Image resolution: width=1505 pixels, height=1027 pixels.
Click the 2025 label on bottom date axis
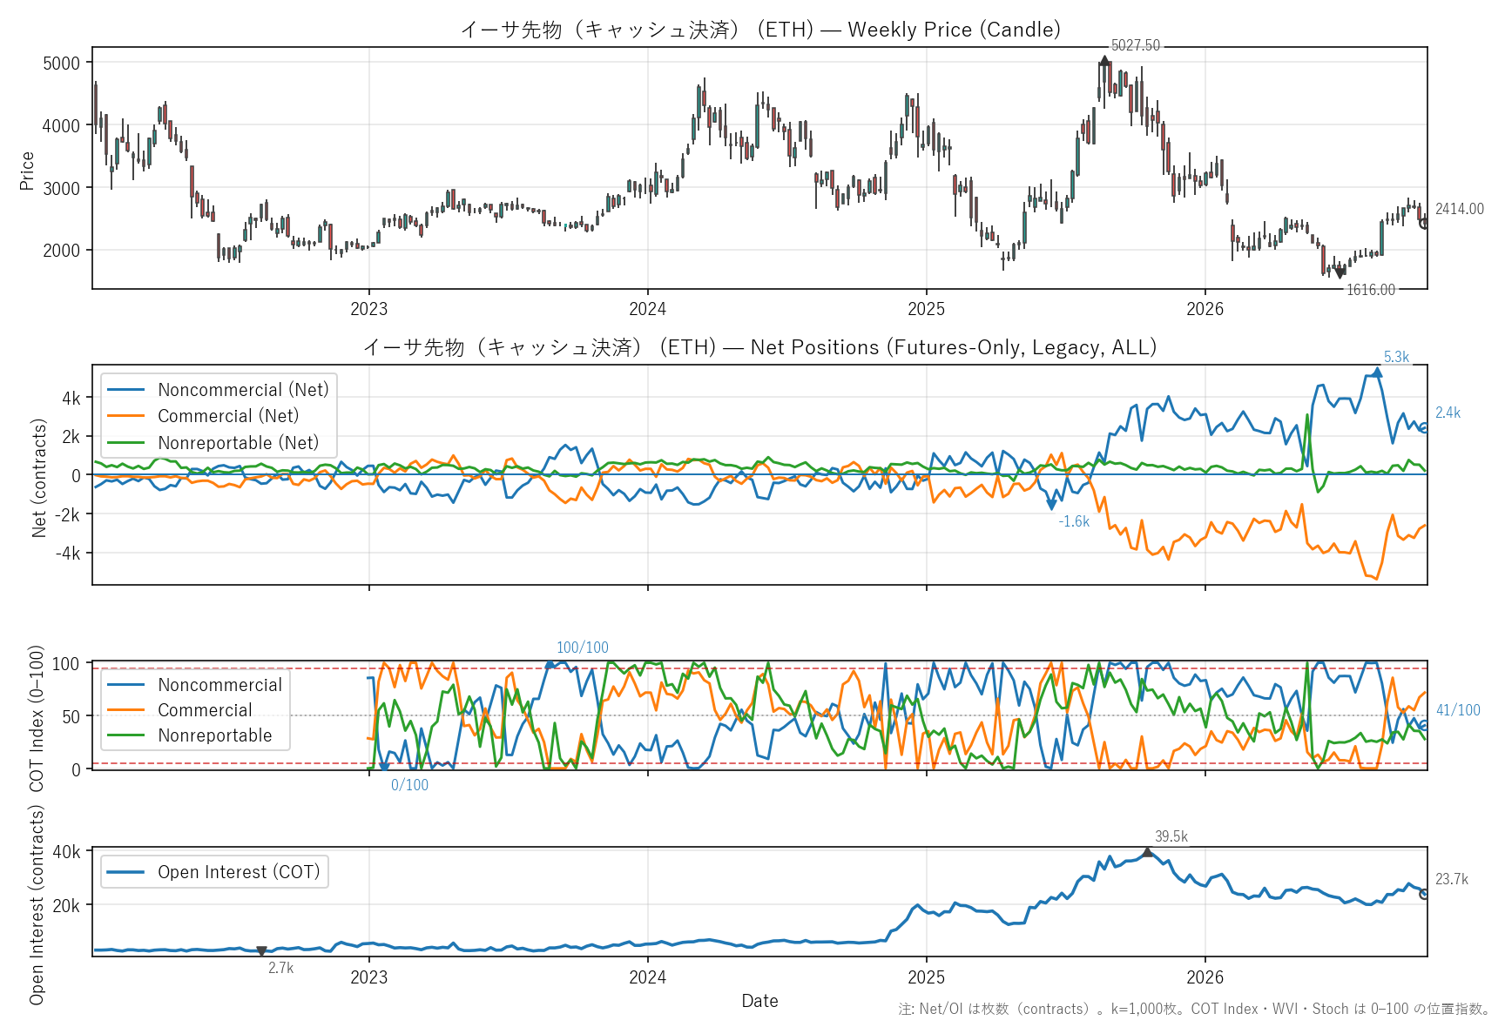pyautogui.click(x=926, y=977)
